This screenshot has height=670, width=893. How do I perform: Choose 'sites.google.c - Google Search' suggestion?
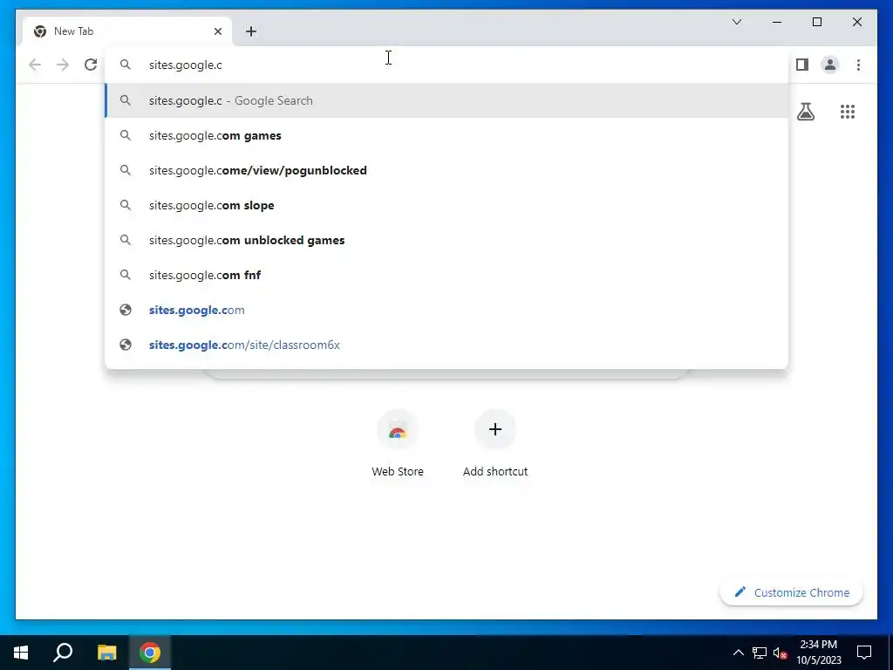click(x=447, y=100)
